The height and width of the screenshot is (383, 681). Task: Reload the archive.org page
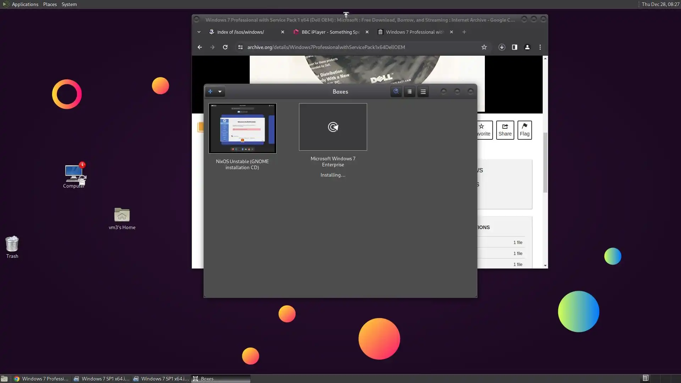tap(225, 47)
